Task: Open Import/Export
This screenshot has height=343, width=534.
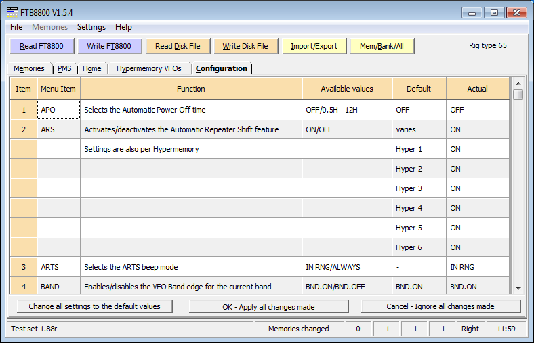Action: (314, 46)
